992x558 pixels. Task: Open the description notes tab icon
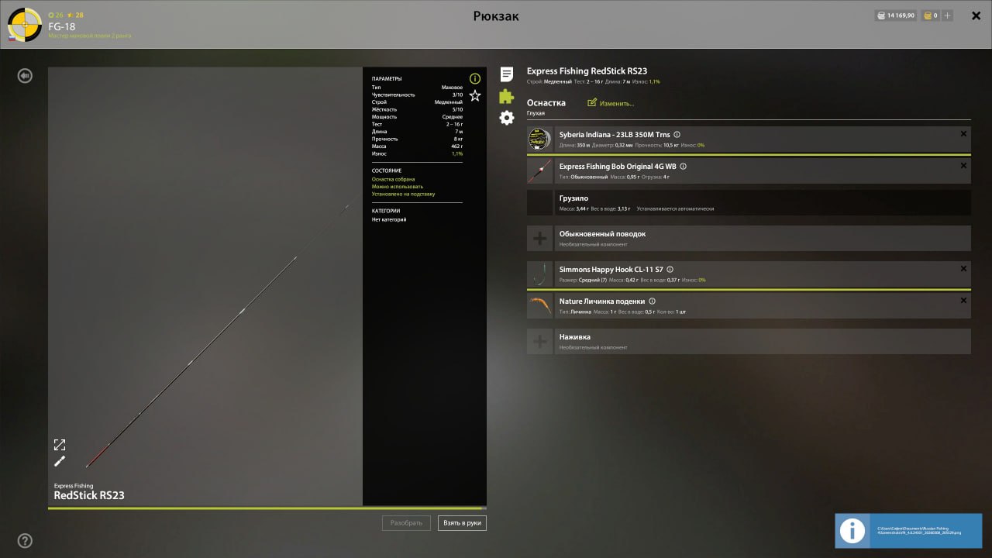pos(506,74)
